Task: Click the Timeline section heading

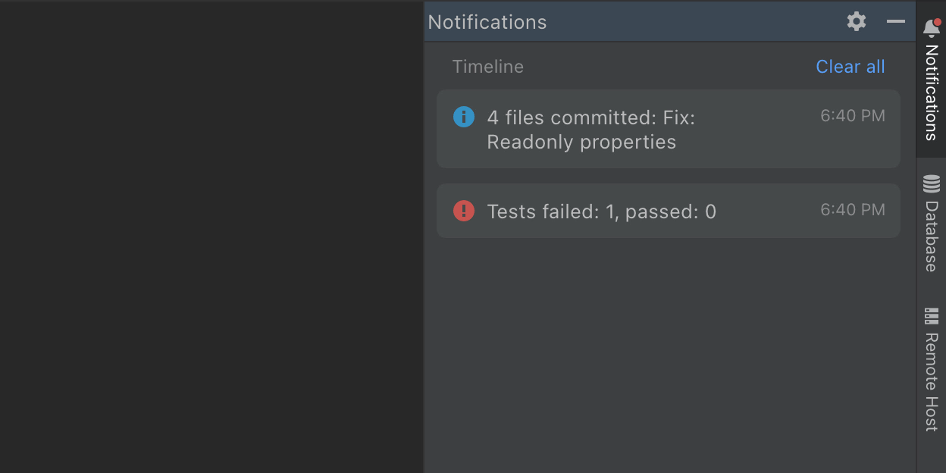Action: coord(487,67)
